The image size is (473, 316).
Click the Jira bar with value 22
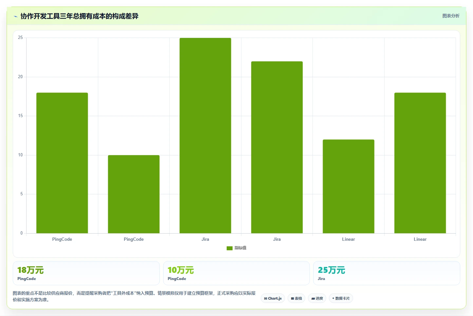click(x=277, y=147)
